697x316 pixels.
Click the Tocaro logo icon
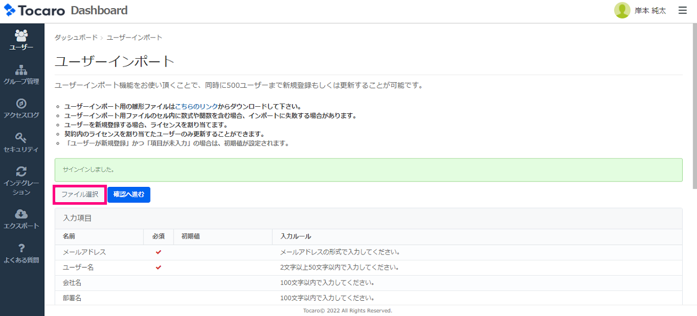point(10,10)
